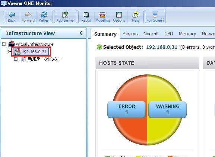
Task: Select the 192.168.0.31 server in tree
Action: [x=34, y=52]
